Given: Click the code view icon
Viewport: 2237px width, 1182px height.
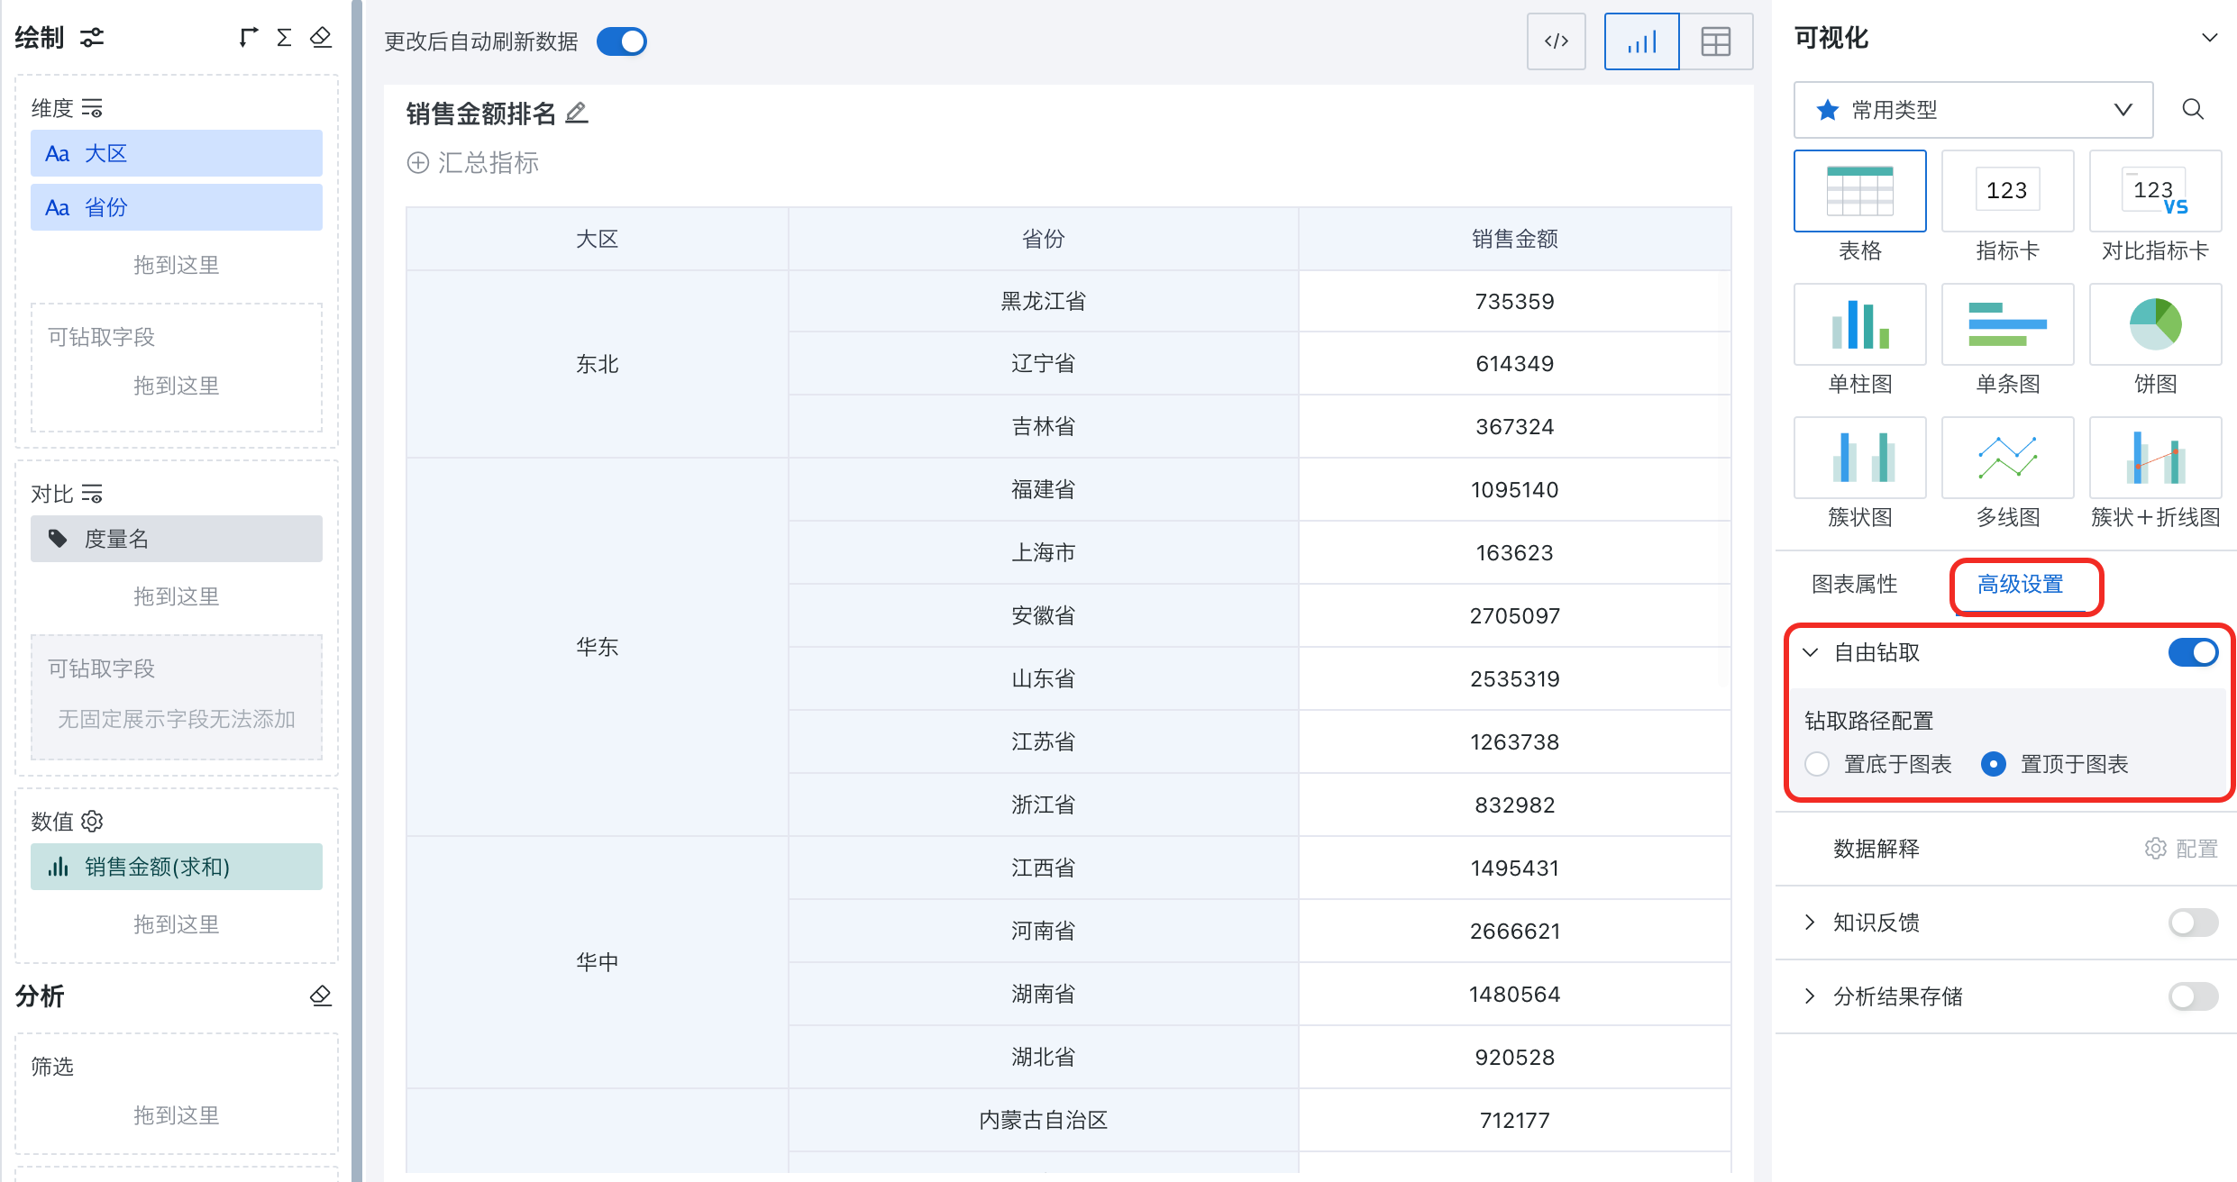Looking at the screenshot, I should point(1556,41).
